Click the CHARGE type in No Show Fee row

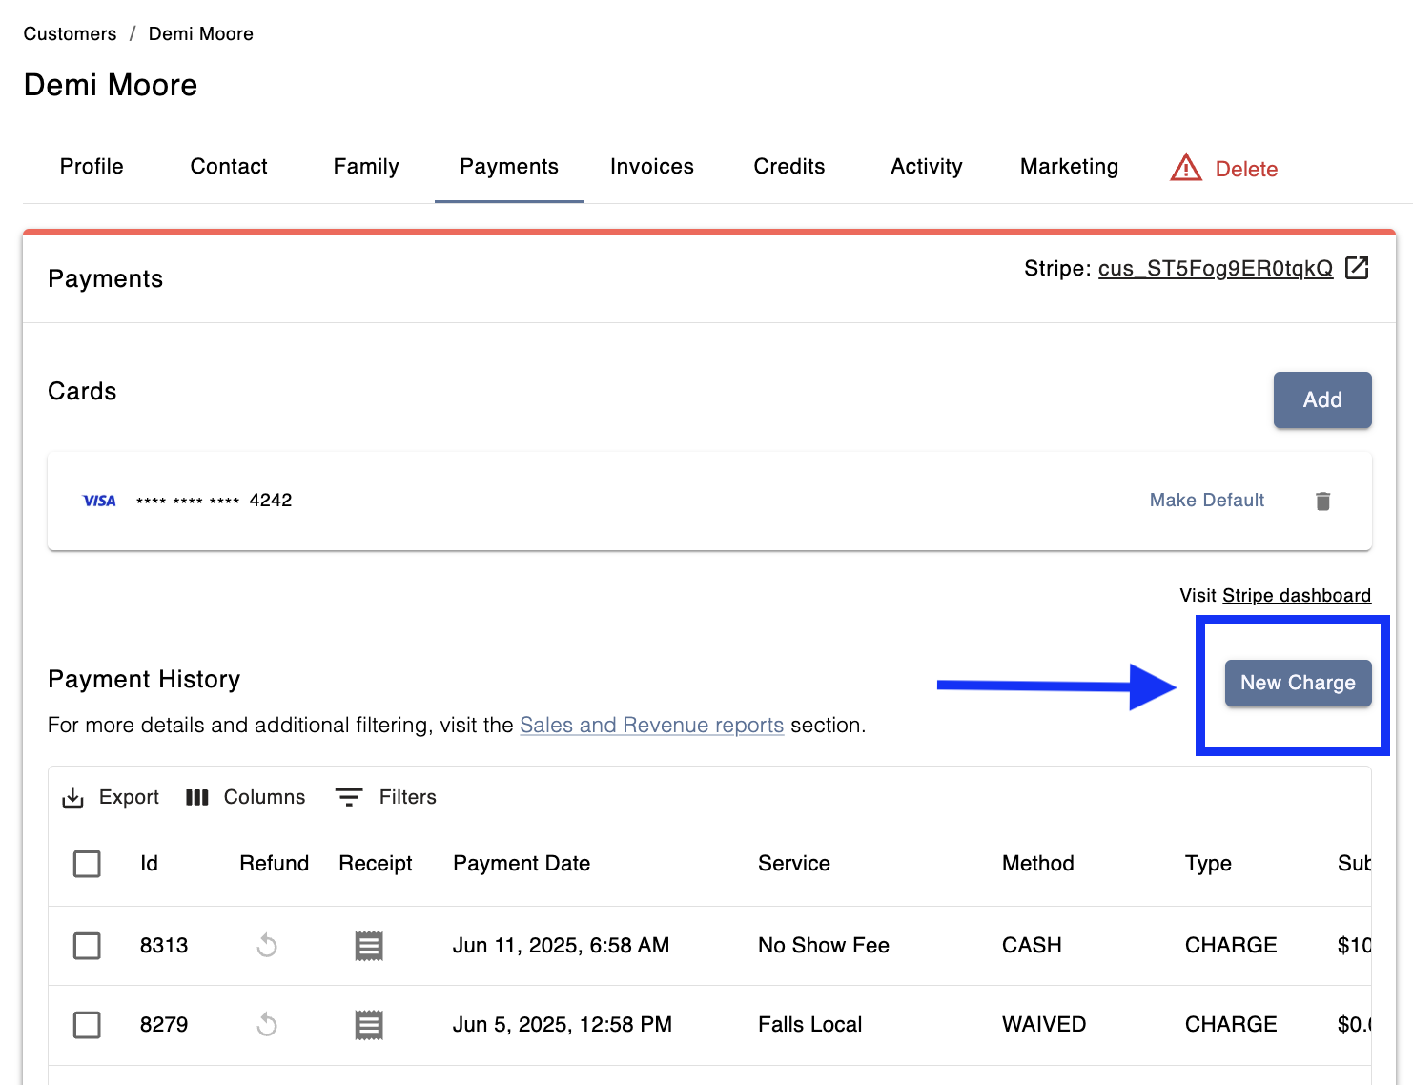[x=1231, y=946]
